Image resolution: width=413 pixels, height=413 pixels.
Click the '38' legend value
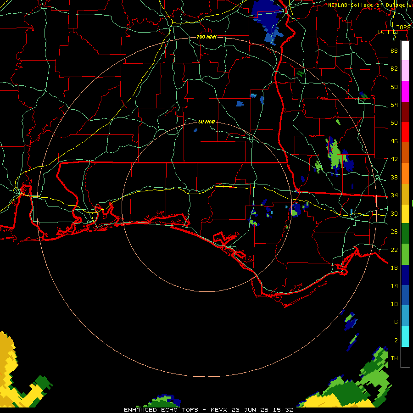[394, 177]
